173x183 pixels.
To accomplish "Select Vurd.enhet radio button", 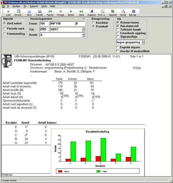I will 5,23.
